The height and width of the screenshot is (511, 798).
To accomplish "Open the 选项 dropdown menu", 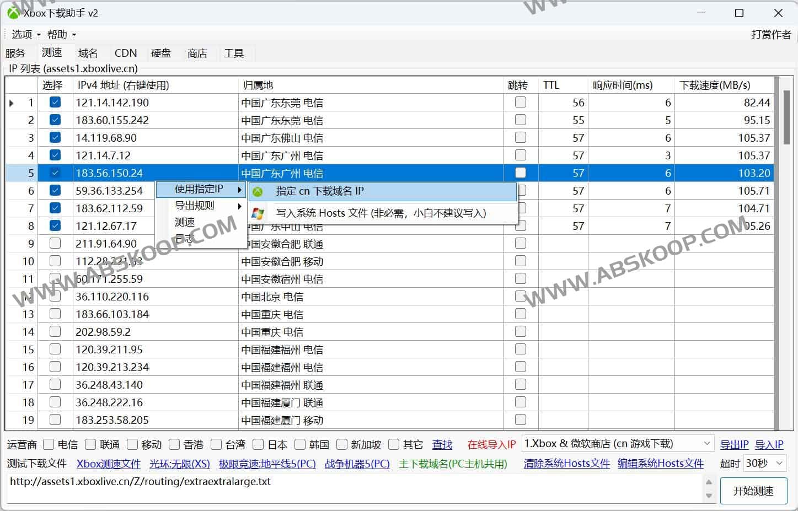I will tap(26, 34).
